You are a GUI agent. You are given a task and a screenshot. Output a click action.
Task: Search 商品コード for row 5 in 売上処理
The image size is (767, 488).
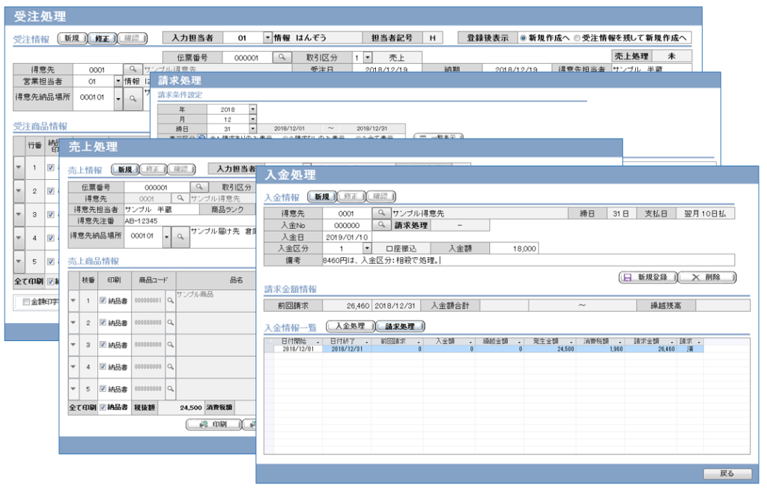click(x=171, y=389)
